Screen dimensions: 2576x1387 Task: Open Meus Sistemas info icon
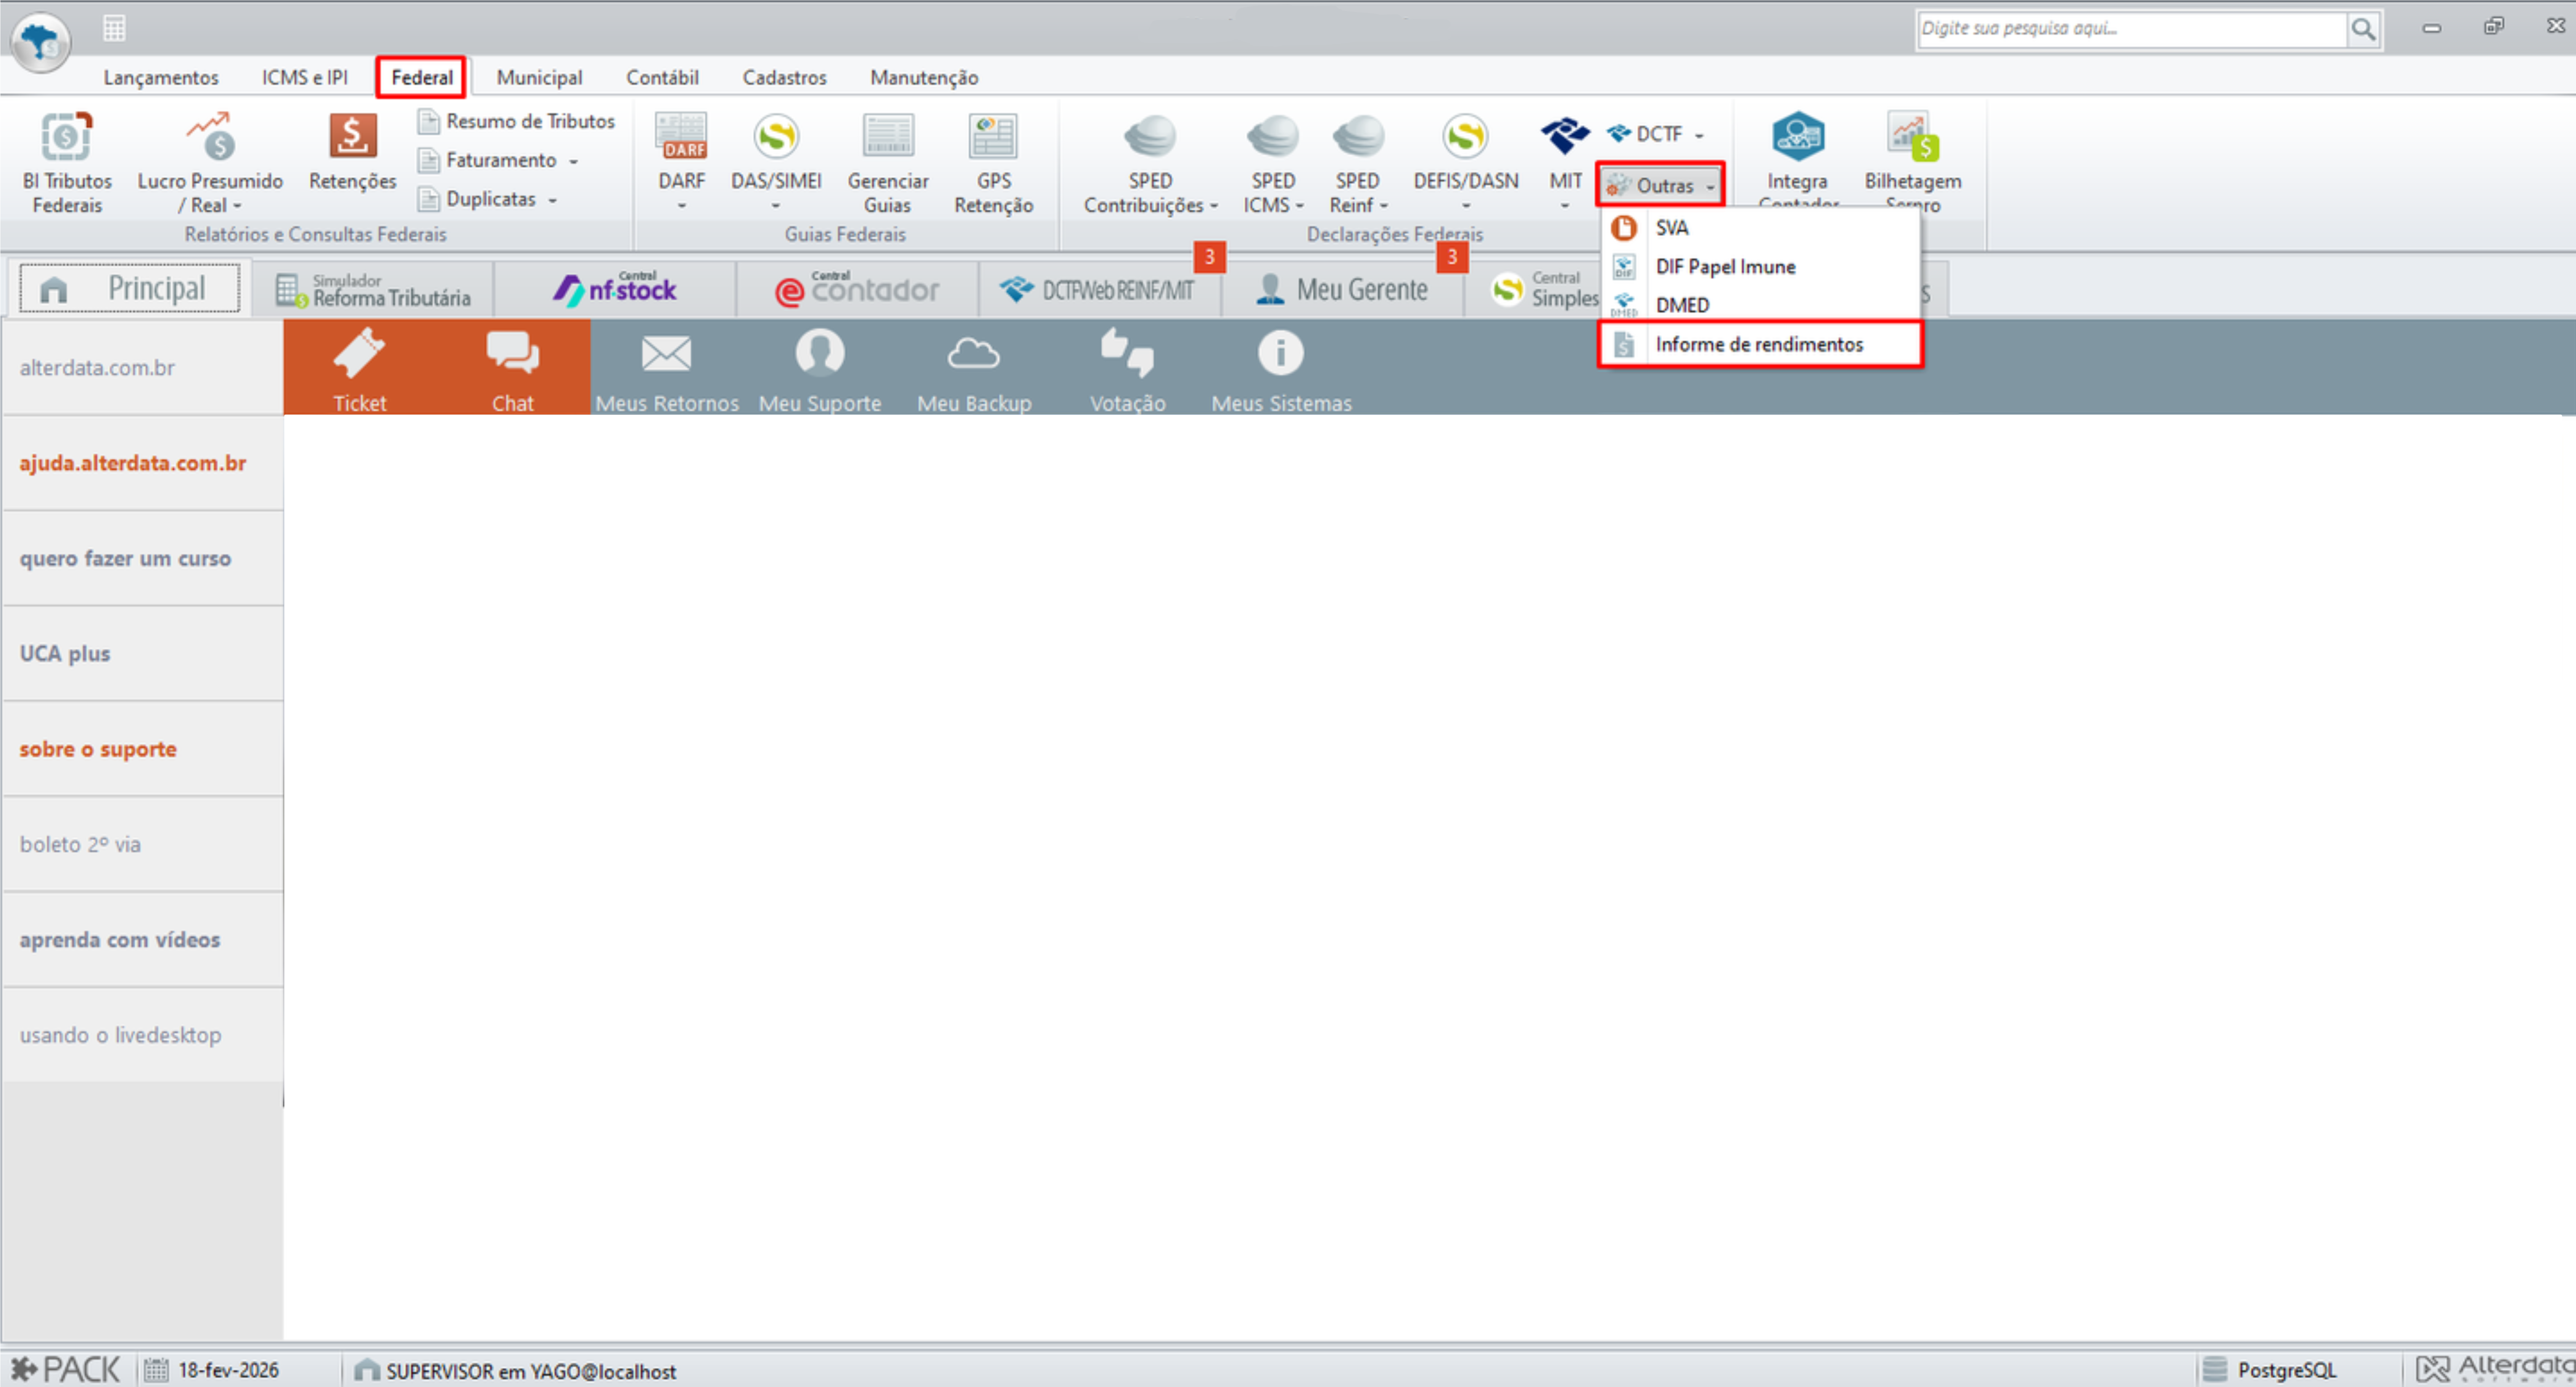(x=1280, y=353)
